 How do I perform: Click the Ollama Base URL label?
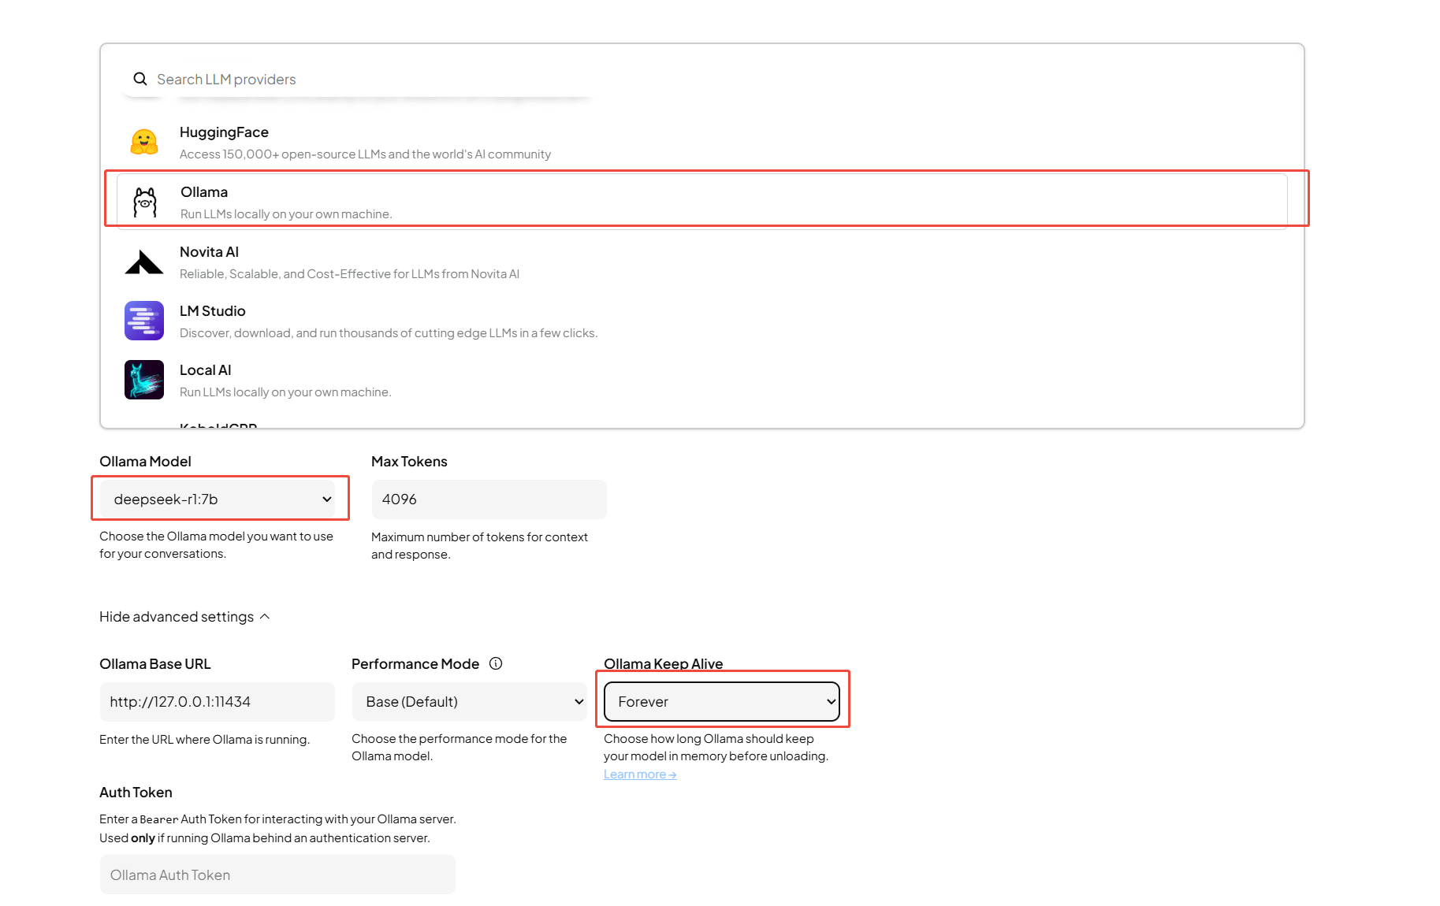pyautogui.click(x=155, y=664)
